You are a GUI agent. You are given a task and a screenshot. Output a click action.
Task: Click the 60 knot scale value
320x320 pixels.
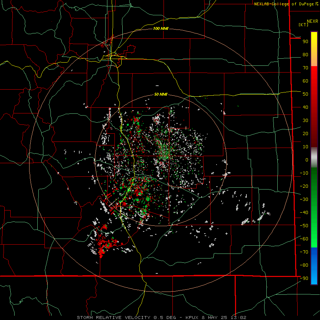pos(305,81)
